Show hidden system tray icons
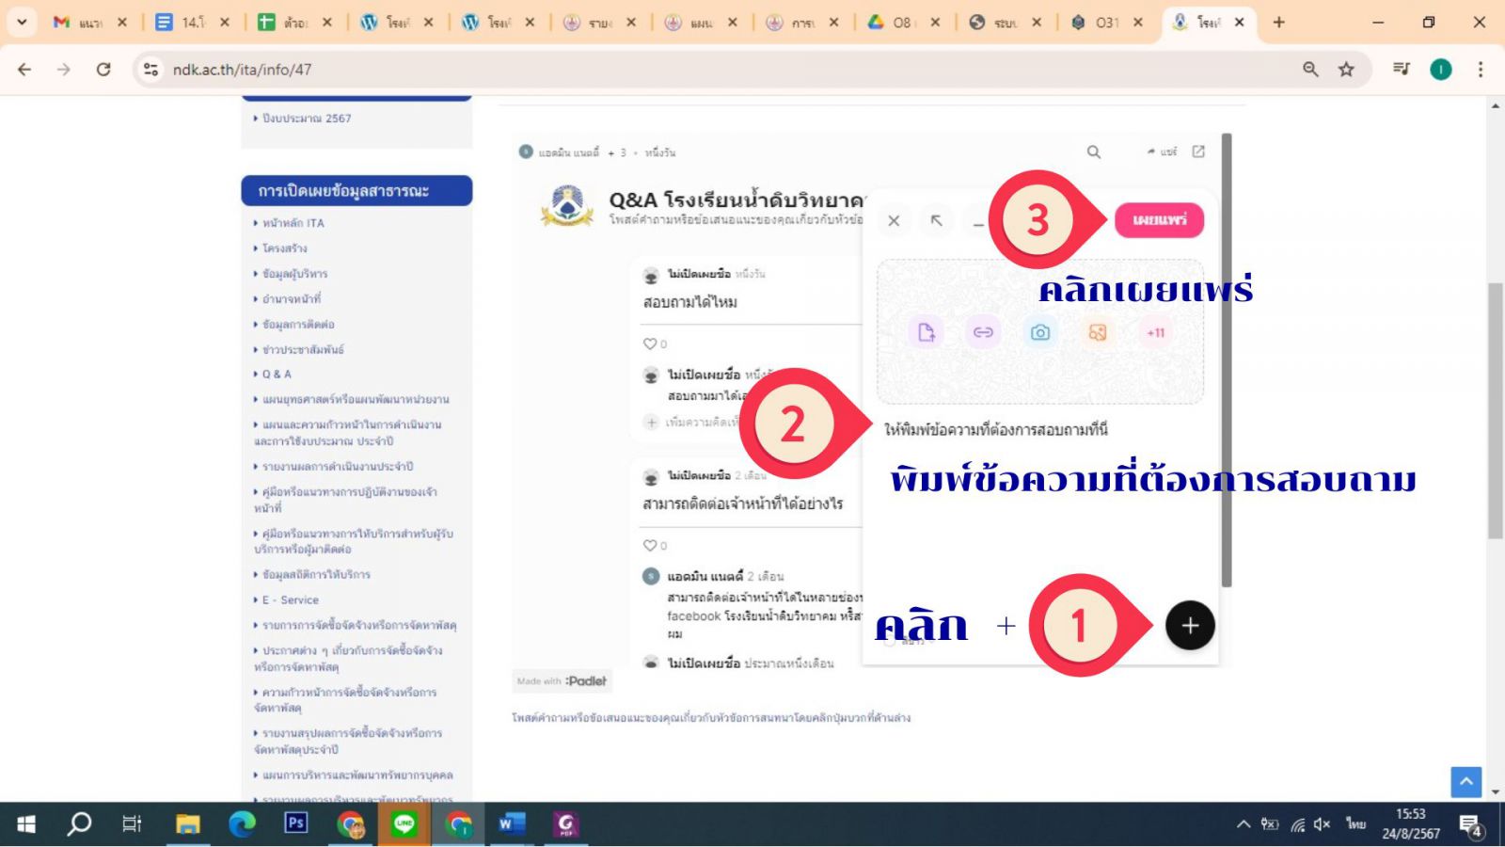This screenshot has height=847, width=1505. pos(1243,824)
